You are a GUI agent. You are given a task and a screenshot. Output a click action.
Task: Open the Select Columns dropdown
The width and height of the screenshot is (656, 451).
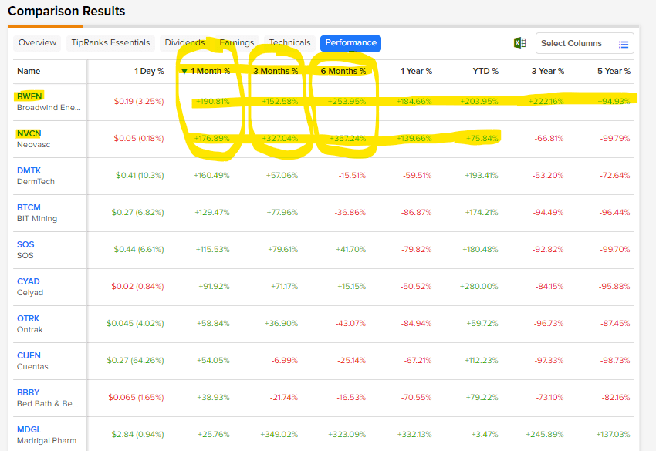572,44
